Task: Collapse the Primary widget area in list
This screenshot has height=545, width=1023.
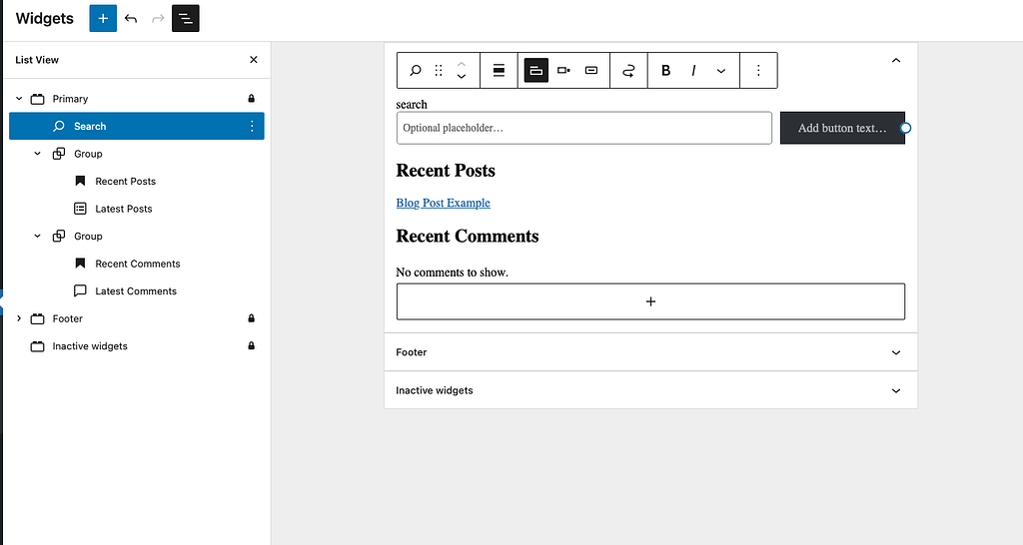Action: [x=19, y=99]
